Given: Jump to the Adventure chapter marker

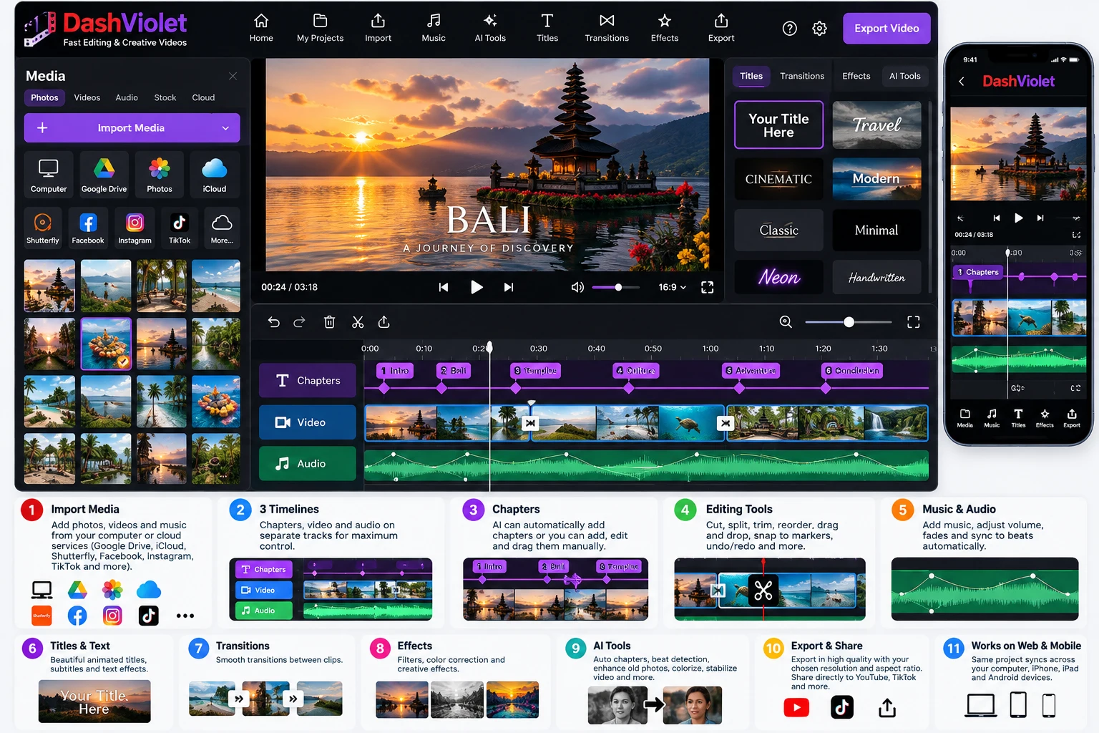Looking at the screenshot, I should point(751,371).
